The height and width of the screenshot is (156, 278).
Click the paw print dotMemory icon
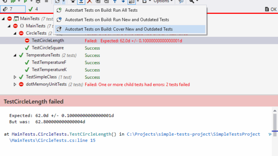[x=73, y=1]
